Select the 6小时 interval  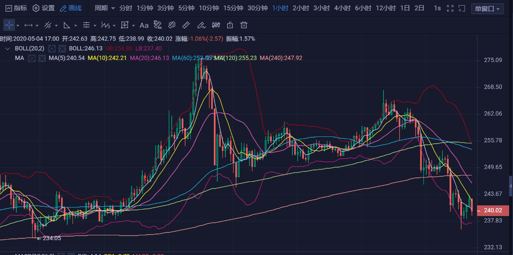coord(363,8)
